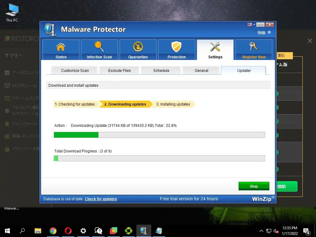Open File Explorer from taskbar
The width and height of the screenshot is (316, 237).
(x=38, y=231)
